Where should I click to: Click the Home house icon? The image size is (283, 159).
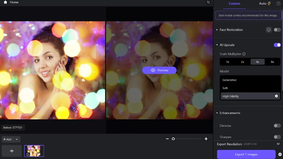(5, 2)
